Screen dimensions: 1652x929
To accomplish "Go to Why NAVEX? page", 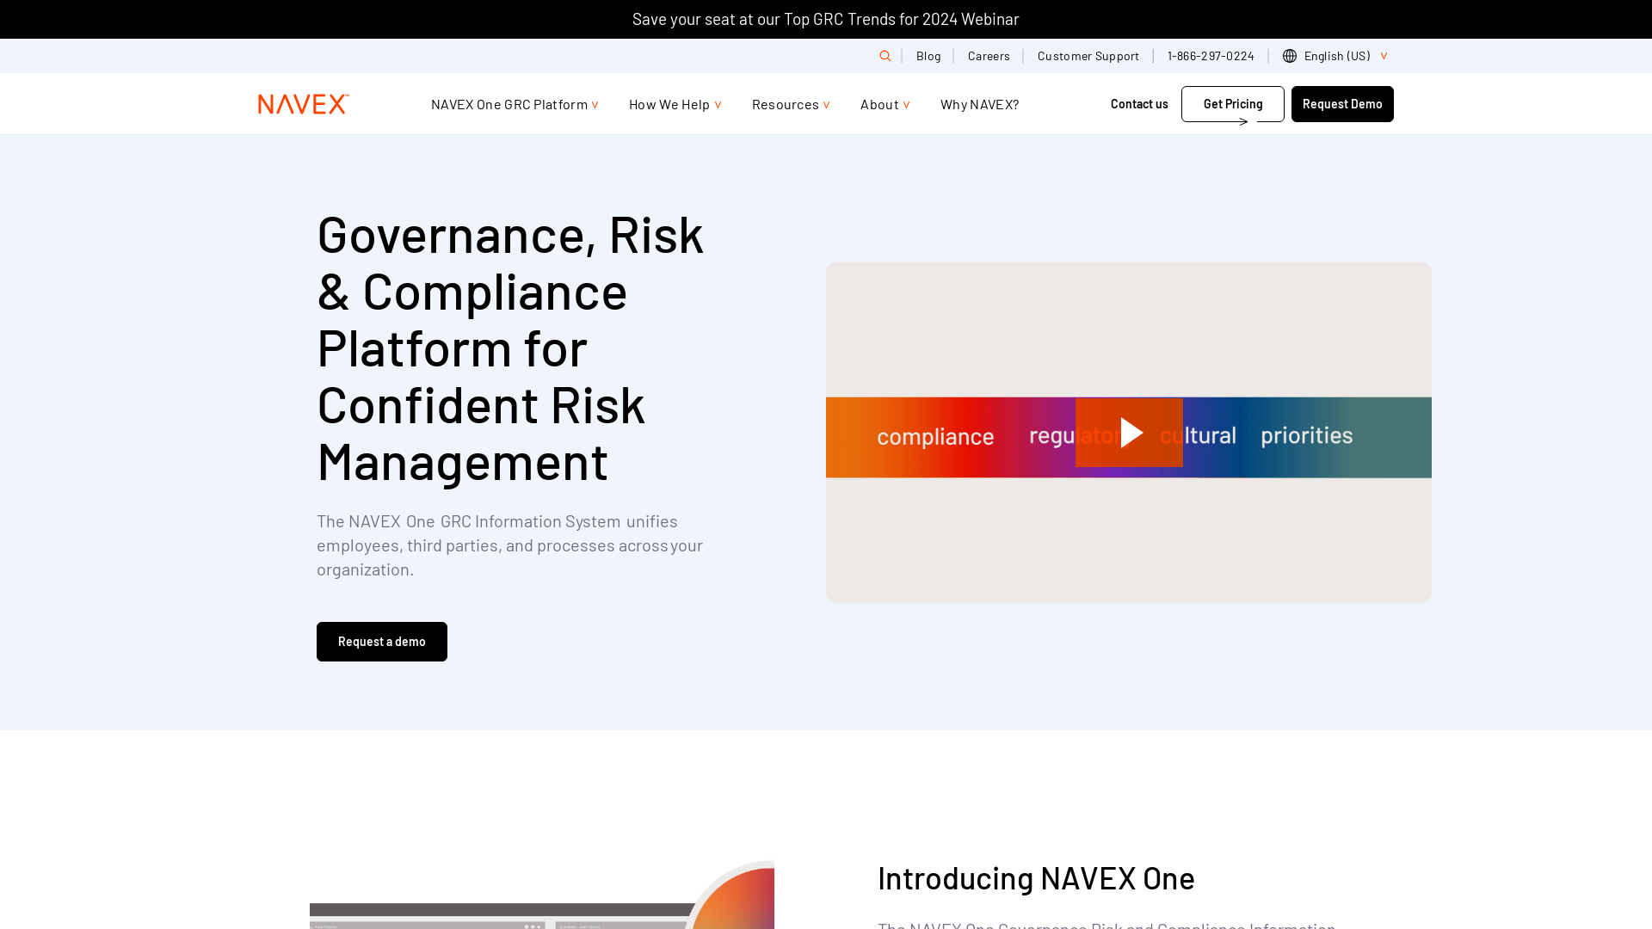I will click(x=979, y=104).
